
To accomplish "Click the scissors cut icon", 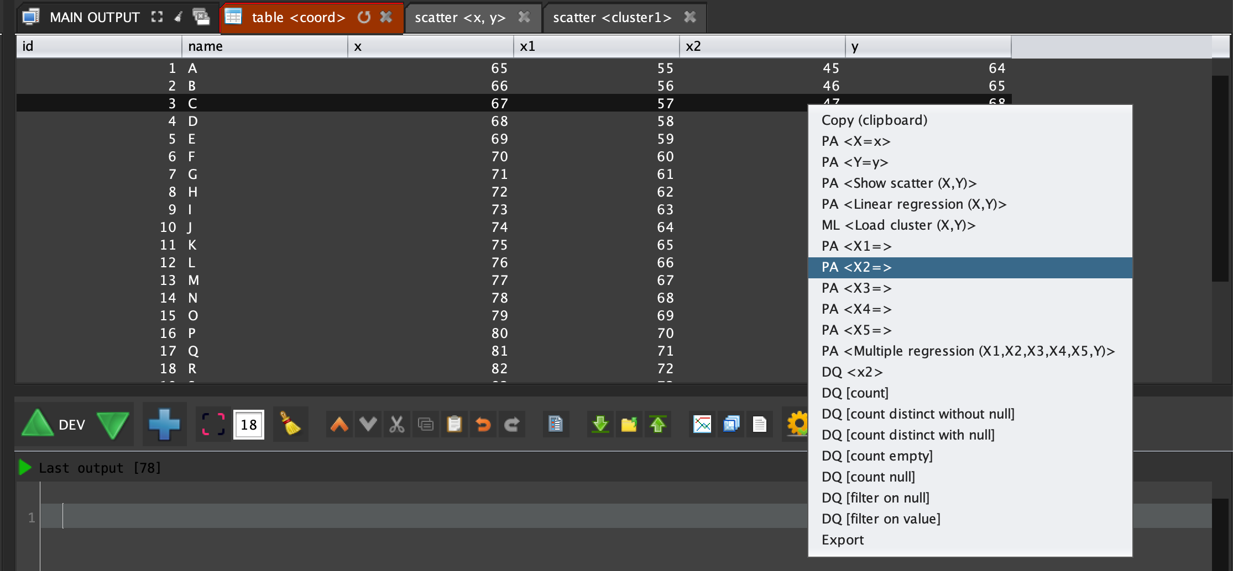I will [396, 424].
